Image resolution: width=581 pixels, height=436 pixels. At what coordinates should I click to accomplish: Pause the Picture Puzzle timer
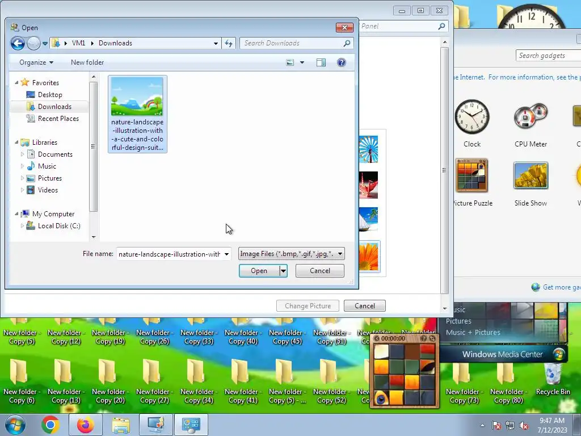pyautogui.click(x=377, y=338)
